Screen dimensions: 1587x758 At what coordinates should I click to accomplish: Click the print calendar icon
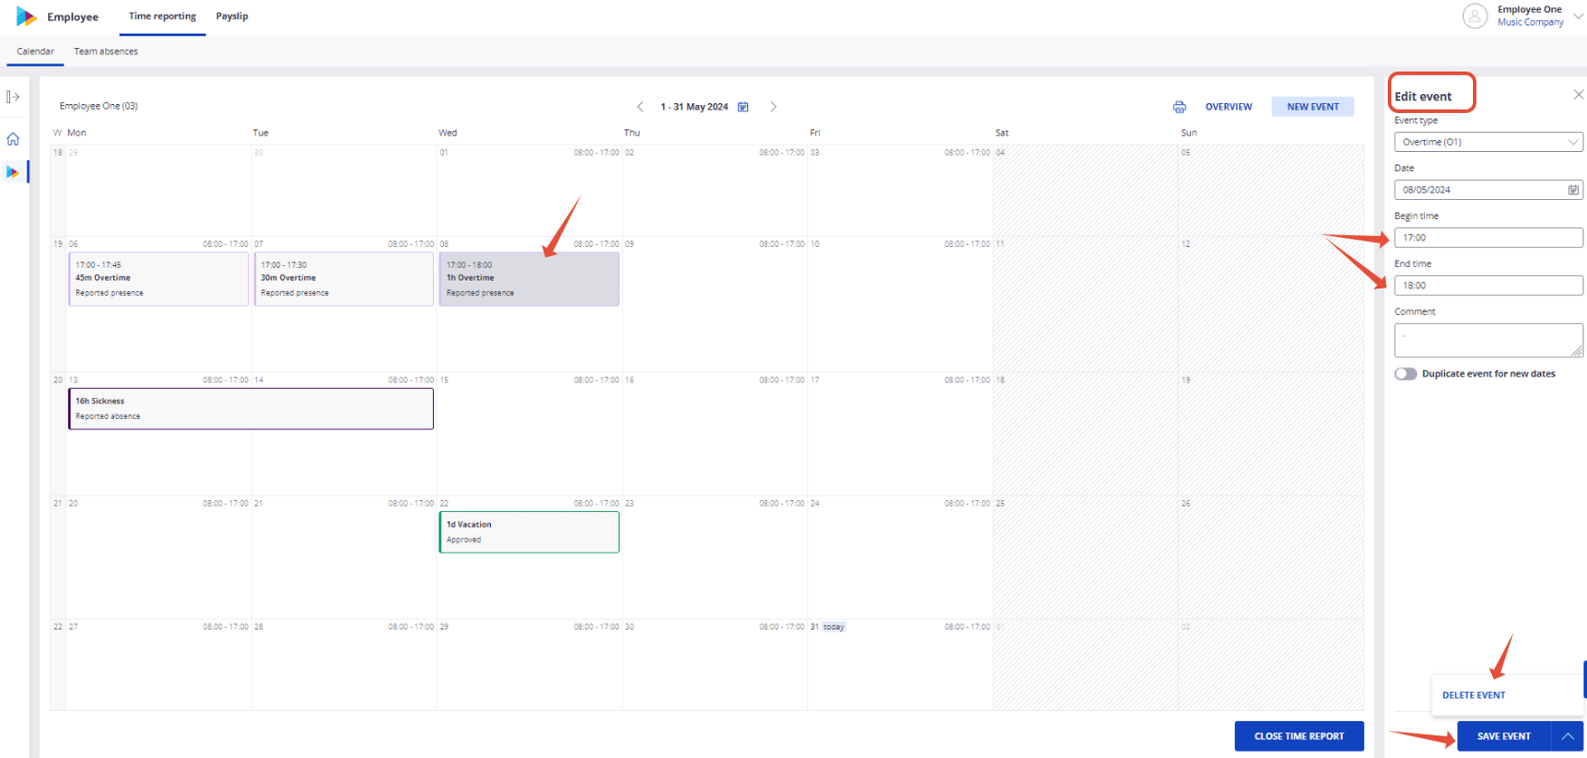(x=1179, y=107)
